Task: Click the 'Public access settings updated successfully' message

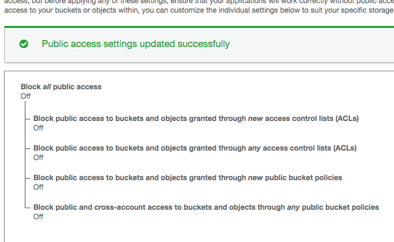Action: click(x=136, y=44)
